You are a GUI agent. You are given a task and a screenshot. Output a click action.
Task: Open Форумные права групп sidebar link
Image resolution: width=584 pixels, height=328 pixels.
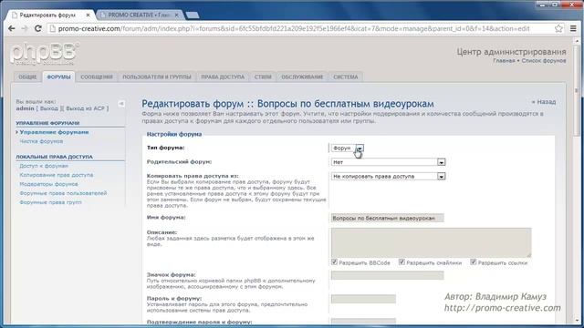(51, 202)
